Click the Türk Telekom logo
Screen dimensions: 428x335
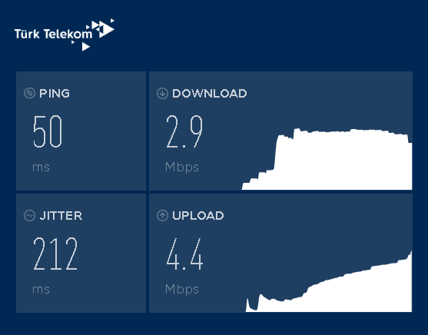65,35
